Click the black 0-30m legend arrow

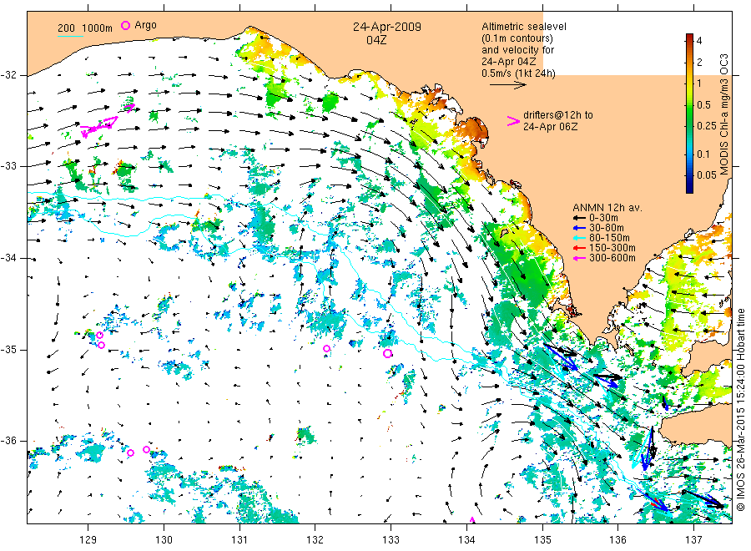(580, 218)
